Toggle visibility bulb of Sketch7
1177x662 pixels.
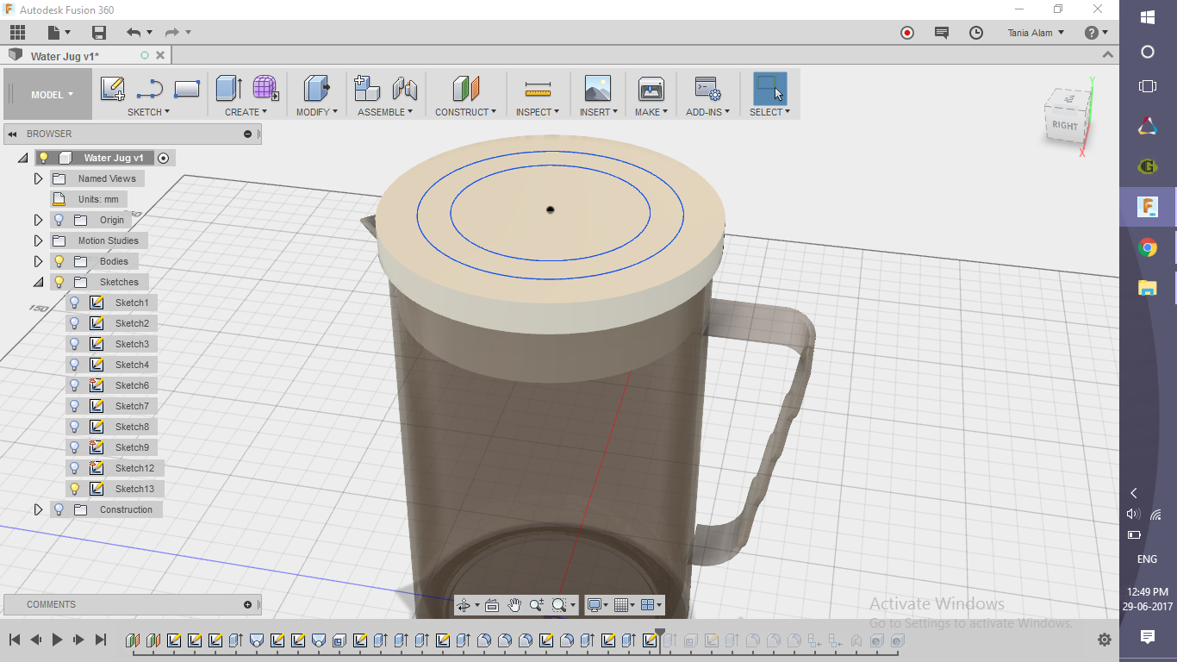[x=74, y=406]
